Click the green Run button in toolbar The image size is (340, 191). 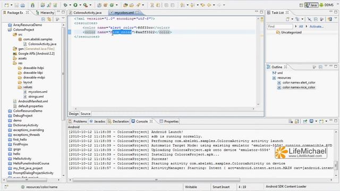click(x=75, y=5)
